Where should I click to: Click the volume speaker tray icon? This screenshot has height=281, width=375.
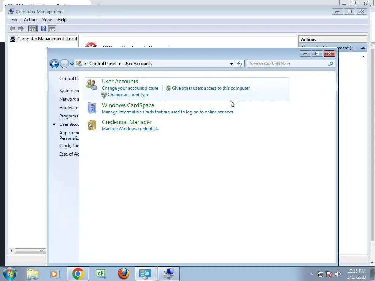coord(338,274)
